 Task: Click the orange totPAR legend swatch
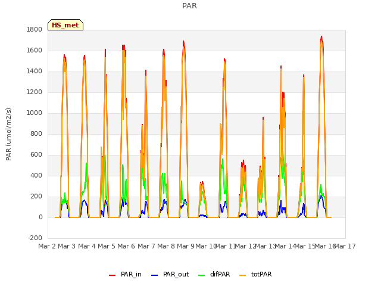tap(243, 275)
